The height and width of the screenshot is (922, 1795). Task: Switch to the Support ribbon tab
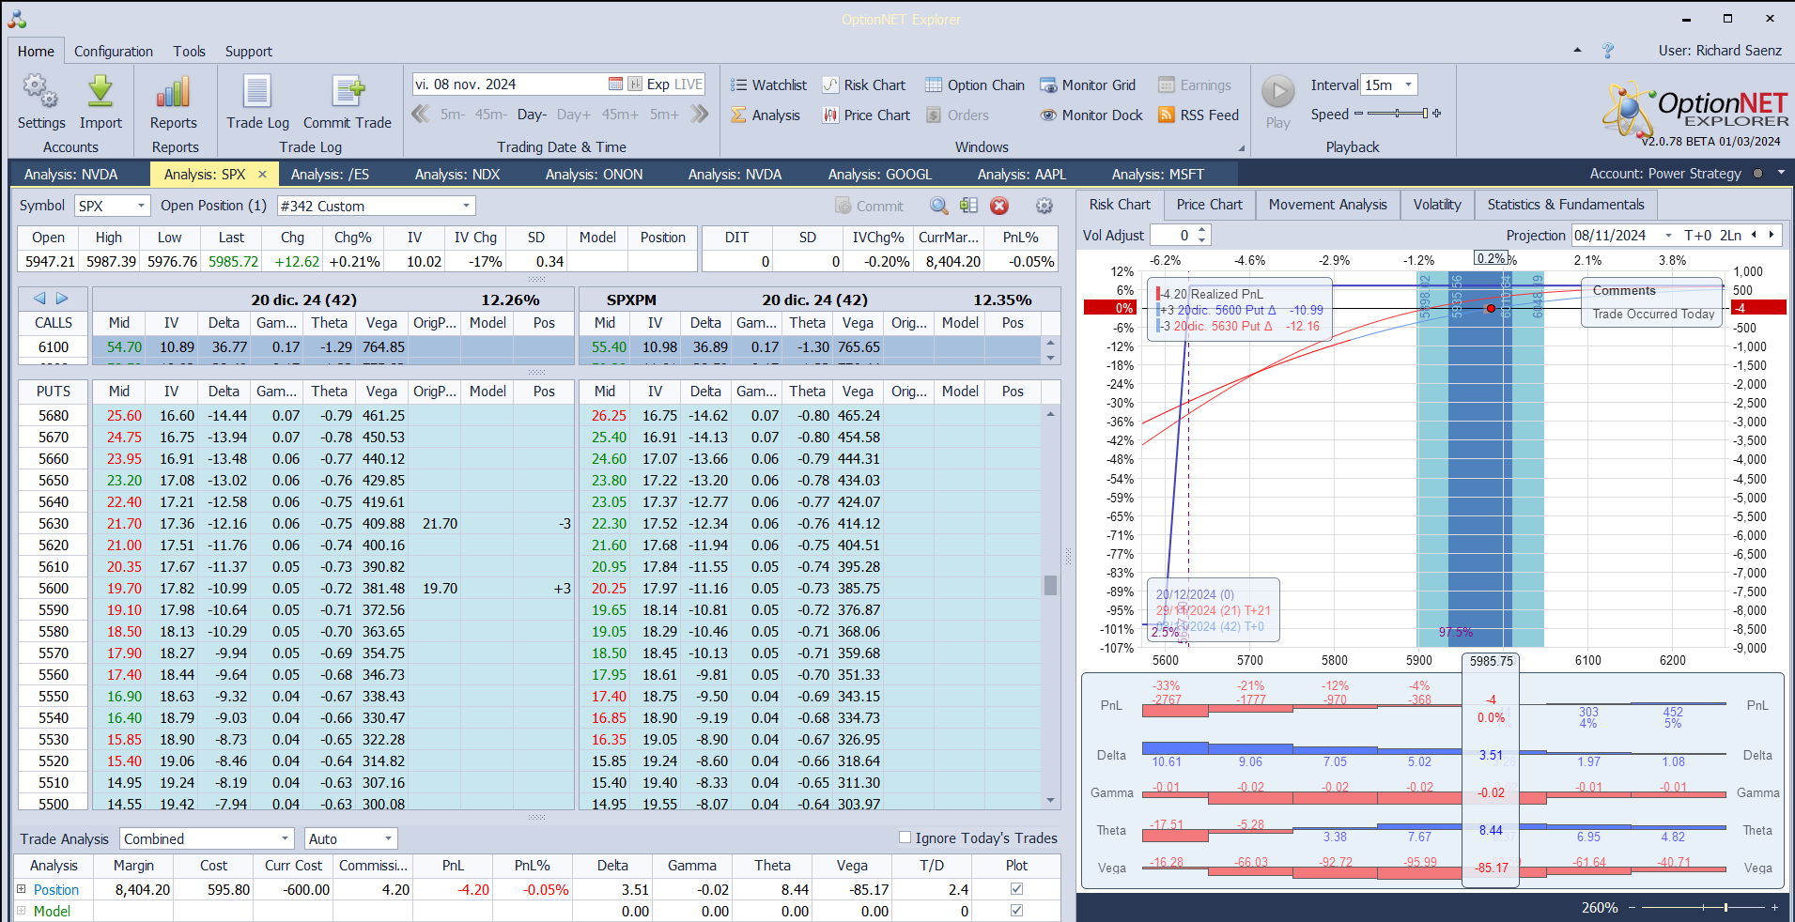click(249, 52)
